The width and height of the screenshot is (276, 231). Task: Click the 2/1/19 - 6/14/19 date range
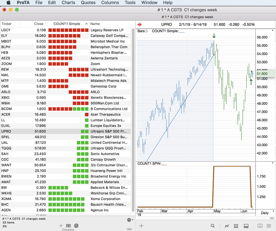193,25
